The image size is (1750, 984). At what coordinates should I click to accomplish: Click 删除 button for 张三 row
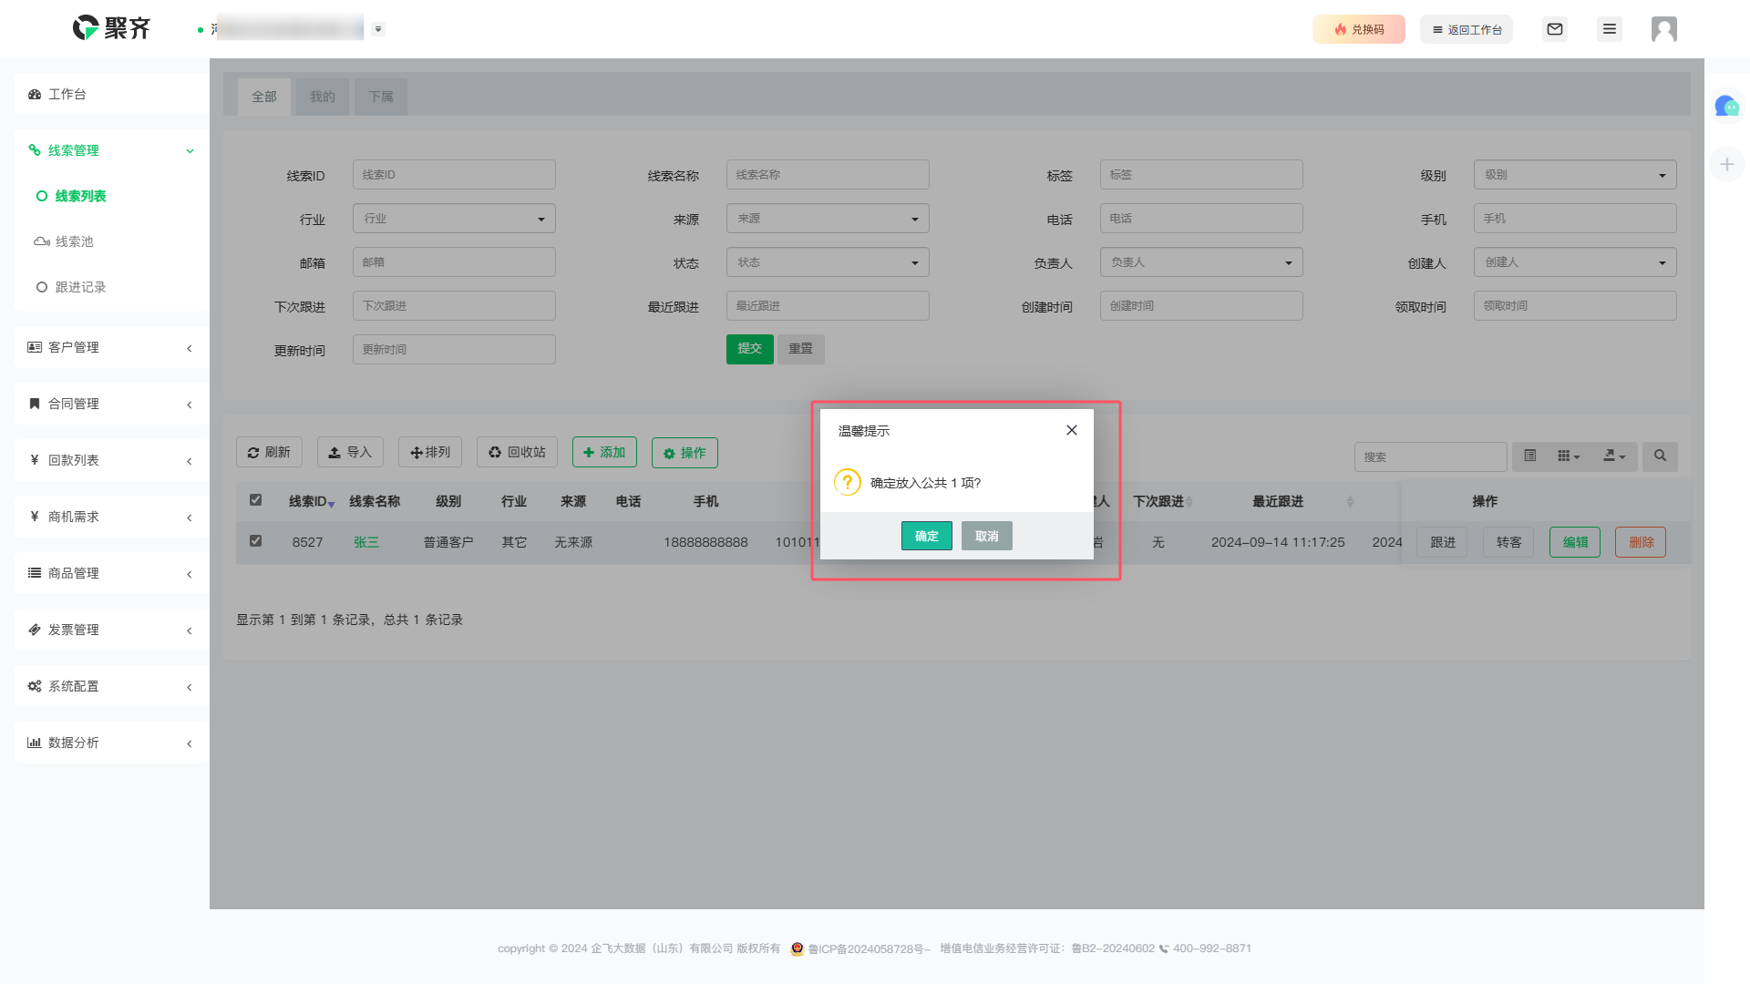point(1641,542)
